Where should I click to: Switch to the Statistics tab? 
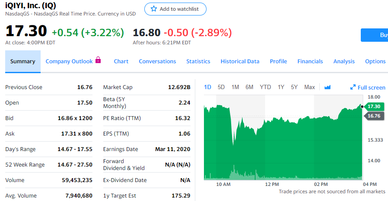click(198, 62)
